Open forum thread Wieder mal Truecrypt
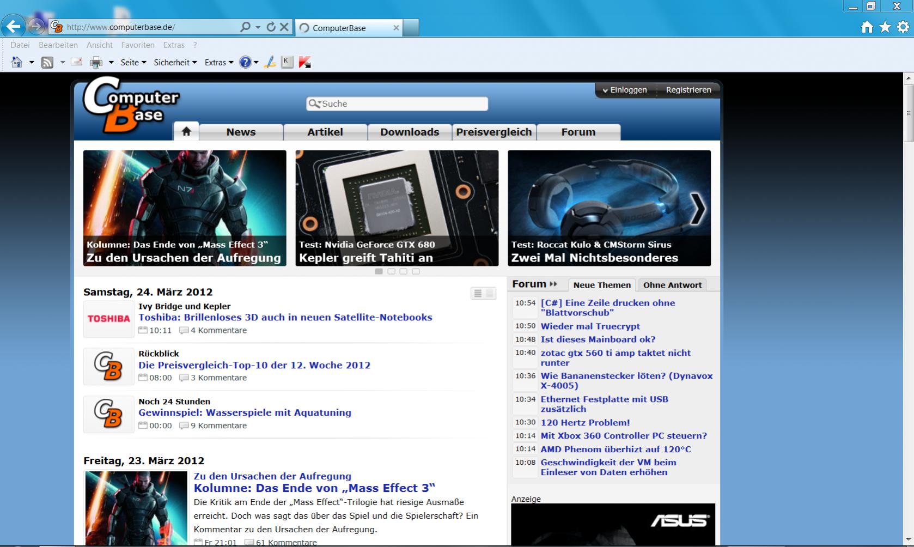914x547 pixels. pos(590,326)
